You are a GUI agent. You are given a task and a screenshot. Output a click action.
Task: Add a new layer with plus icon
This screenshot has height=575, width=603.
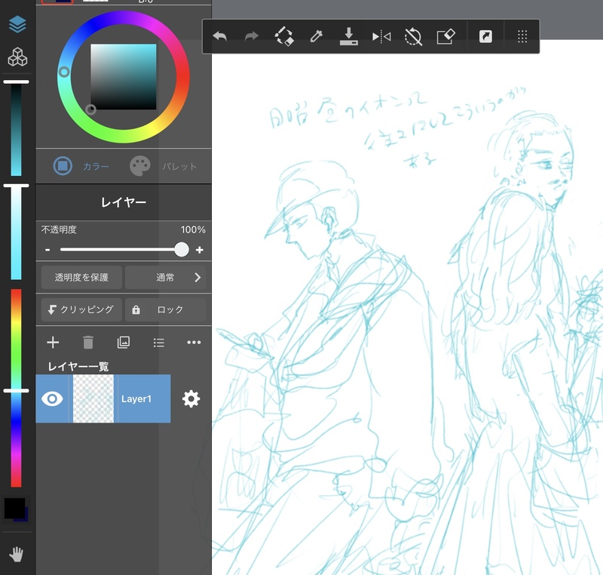click(53, 342)
